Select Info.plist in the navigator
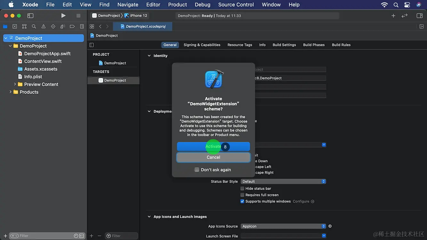This screenshot has width=427, height=240. coord(33,76)
